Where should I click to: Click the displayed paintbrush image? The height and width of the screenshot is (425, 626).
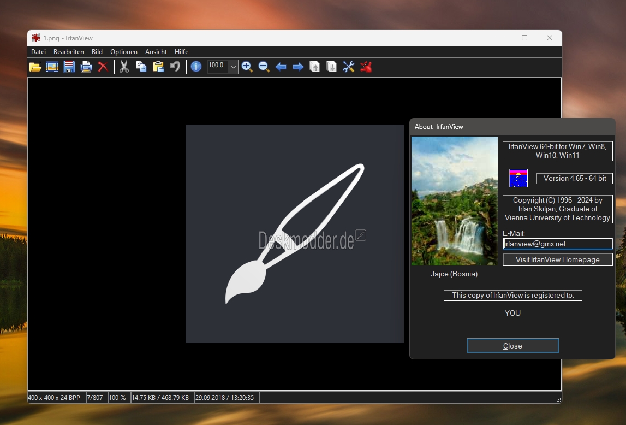pos(295,234)
